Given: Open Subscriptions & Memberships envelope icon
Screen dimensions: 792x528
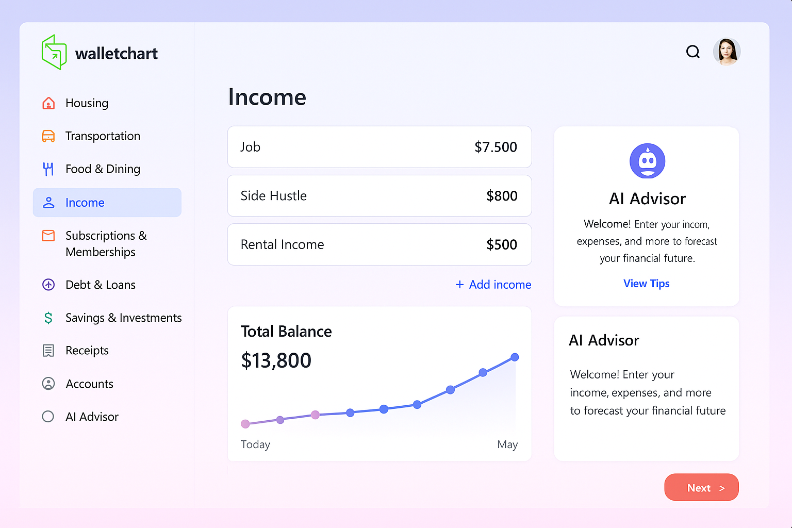Looking at the screenshot, I should click(x=48, y=236).
